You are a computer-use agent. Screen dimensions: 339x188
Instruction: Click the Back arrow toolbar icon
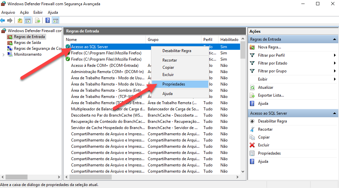(3, 21)
